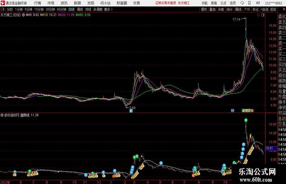Click MA5: 9.82 value label
The image size is (286, 184).
[32, 15]
